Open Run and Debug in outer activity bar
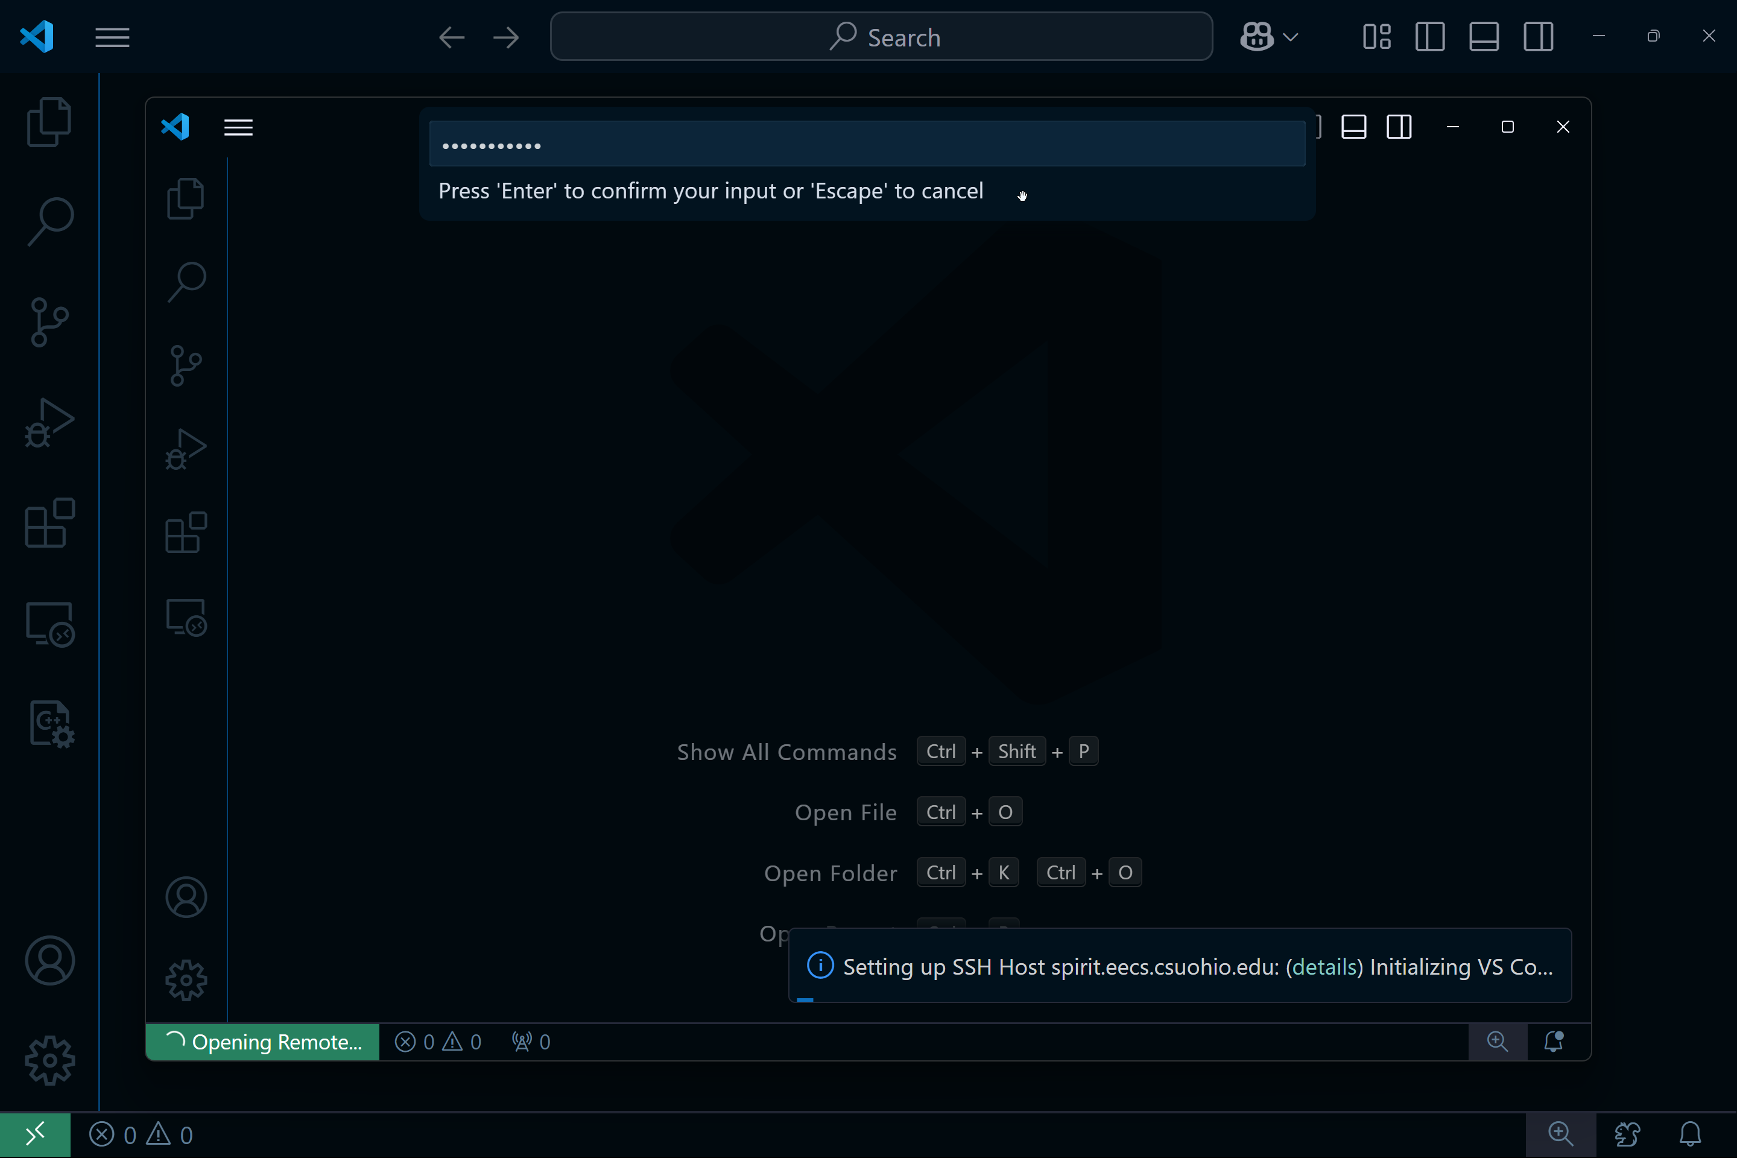Viewport: 1737px width, 1158px height. point(49,422)
